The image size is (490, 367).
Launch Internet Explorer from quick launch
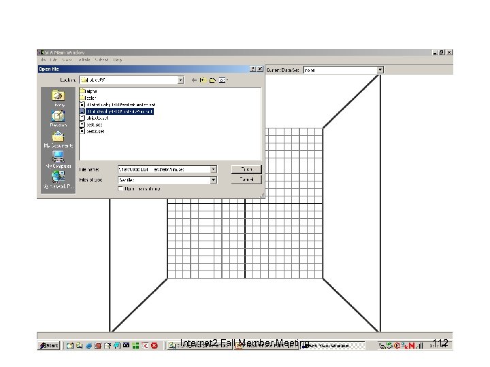click(88, 345)
